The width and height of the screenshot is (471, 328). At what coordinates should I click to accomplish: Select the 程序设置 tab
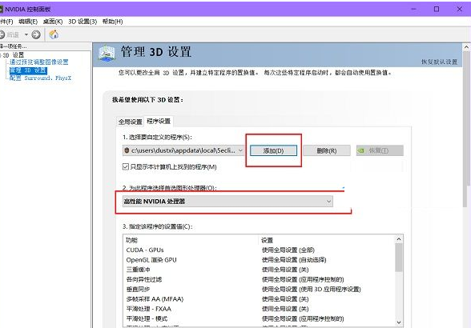(159, 121)
